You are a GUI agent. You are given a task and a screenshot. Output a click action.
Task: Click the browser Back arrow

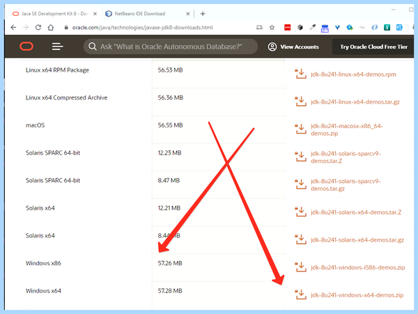(13, 27)
